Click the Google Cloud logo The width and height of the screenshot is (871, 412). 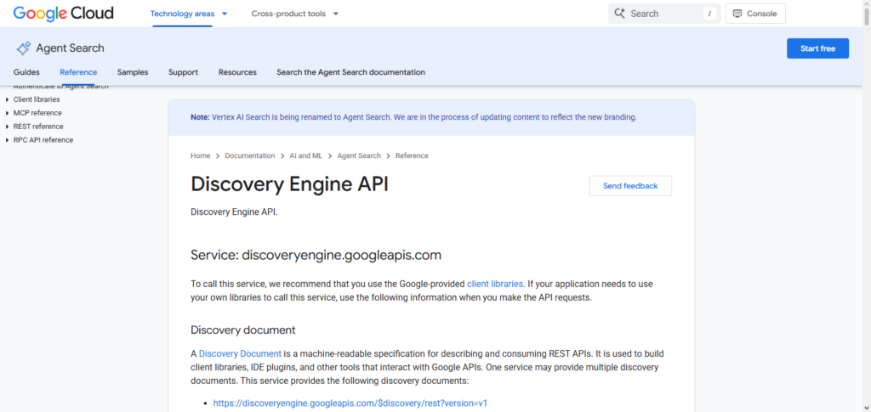[x=63, y=14]
